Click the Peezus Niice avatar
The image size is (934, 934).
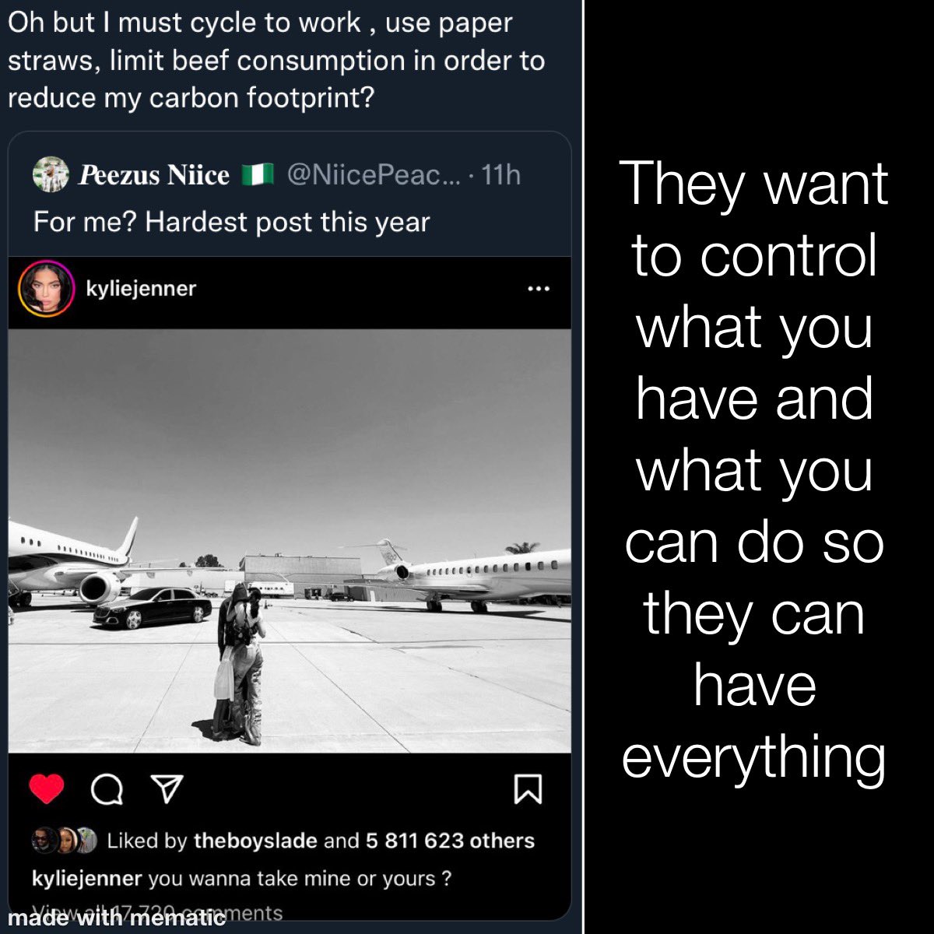click(x=51, y=174)
